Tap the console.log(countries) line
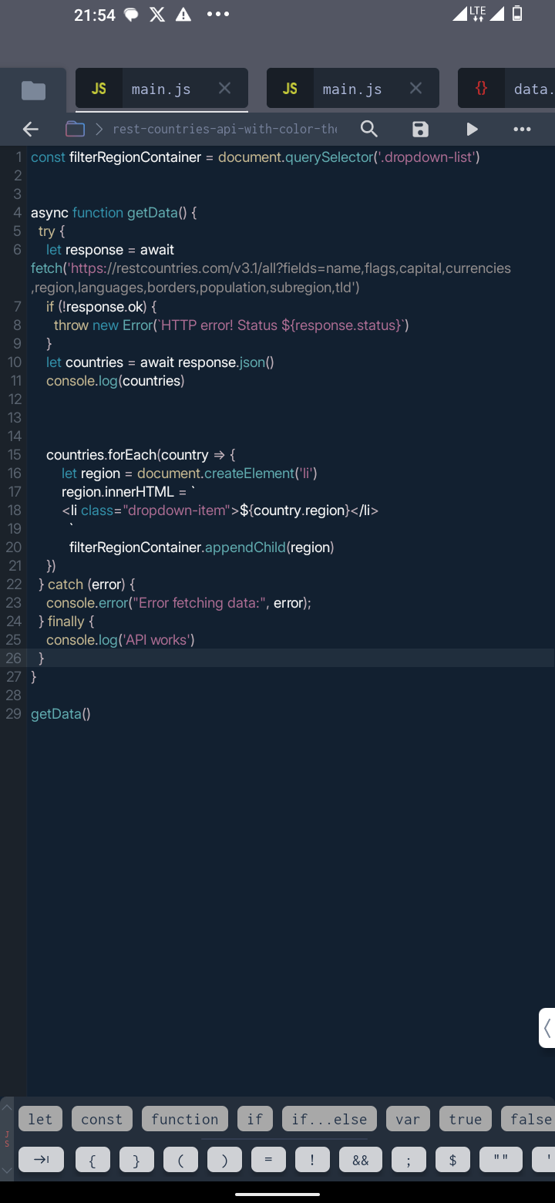 click(x=116, y=380)
